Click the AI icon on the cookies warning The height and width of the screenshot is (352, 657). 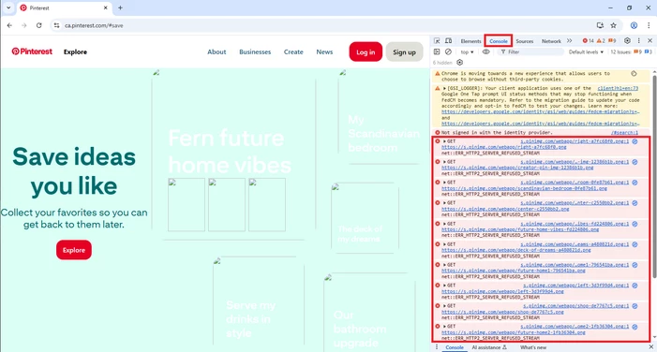pyautogui.click(x=634, y=74)
